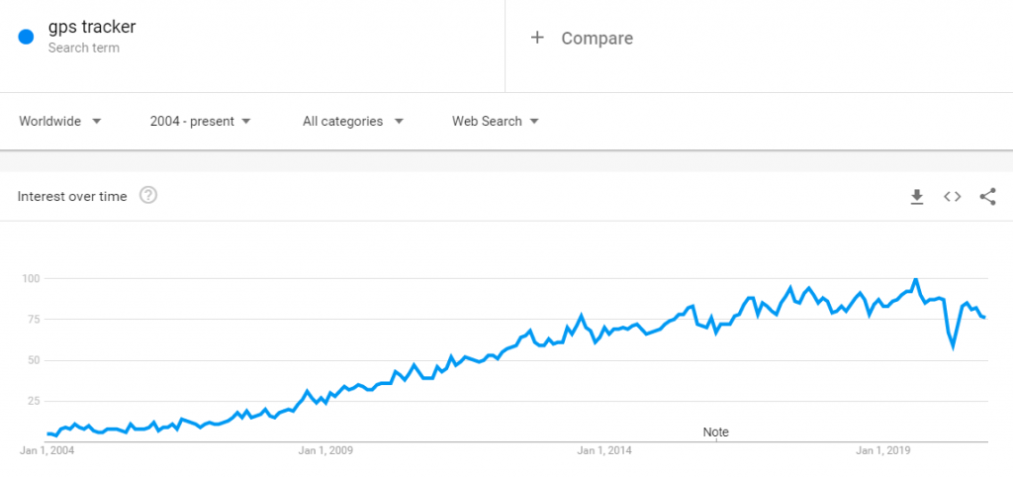Click the blue dot beside gps tracker
This screenshot has width=1013, height=478.
coord(27,37)
